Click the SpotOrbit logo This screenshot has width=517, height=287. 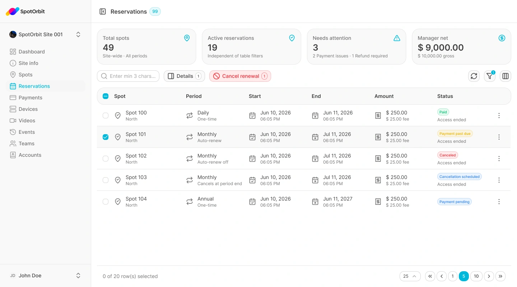[x=25, y=11]
